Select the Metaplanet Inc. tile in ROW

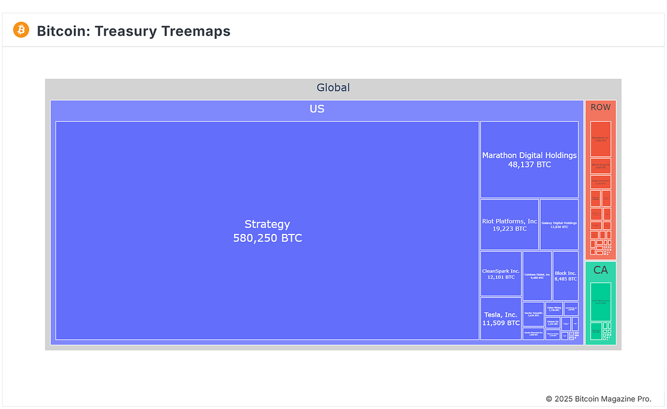(x=601, y=139)
